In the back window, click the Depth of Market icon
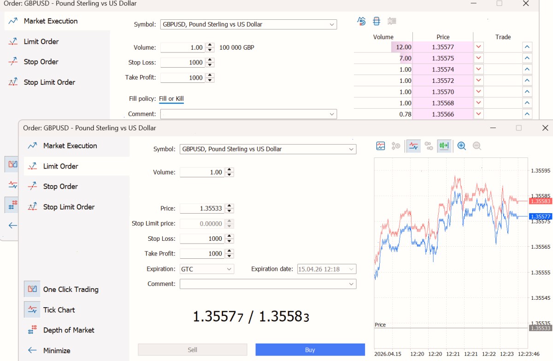This screenshot has height=361, width=553. [x=12, y=204]
